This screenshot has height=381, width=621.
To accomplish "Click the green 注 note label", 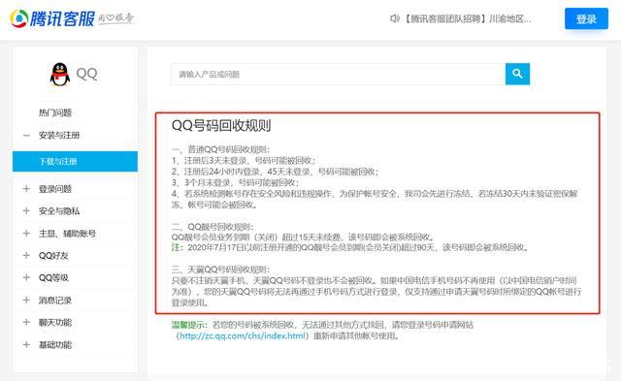I will coord(176,247).
